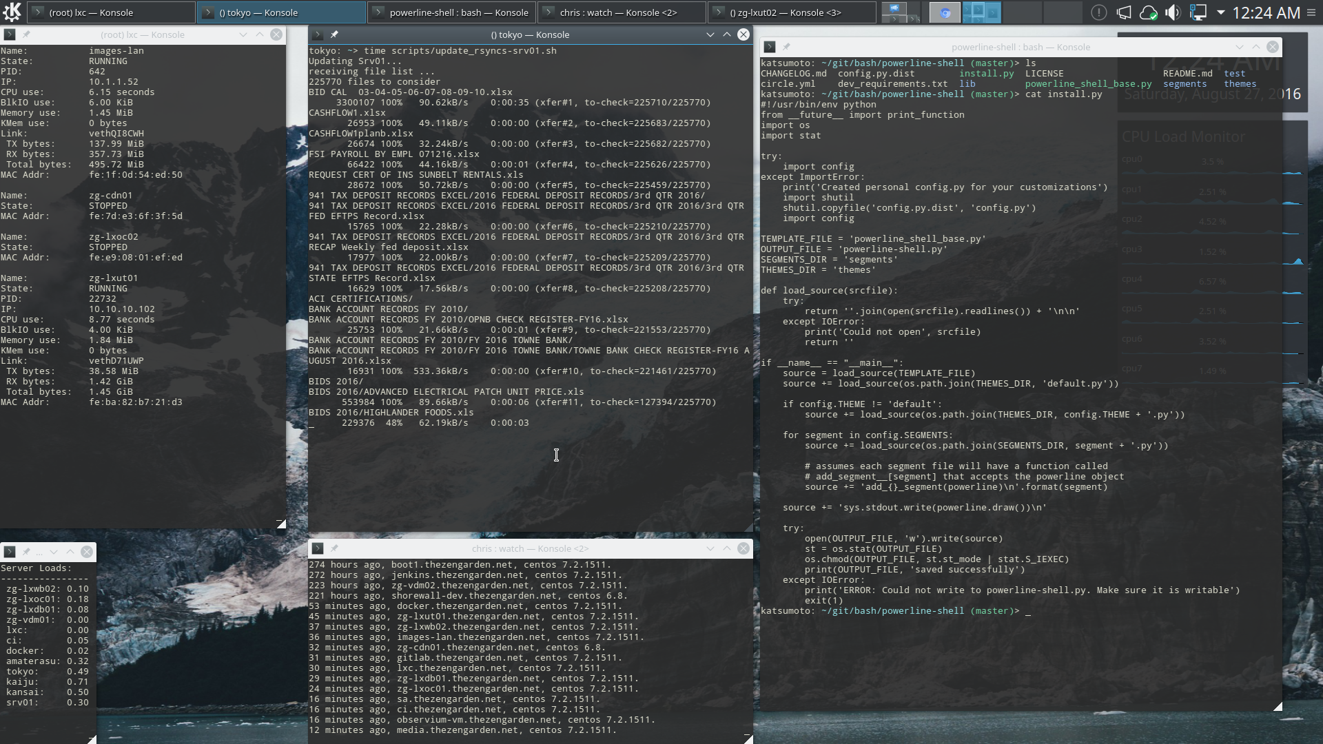The image size is (1323, 744).
Task: Maximize the chris watch Konsole window
Action: [x=727, y=548]
